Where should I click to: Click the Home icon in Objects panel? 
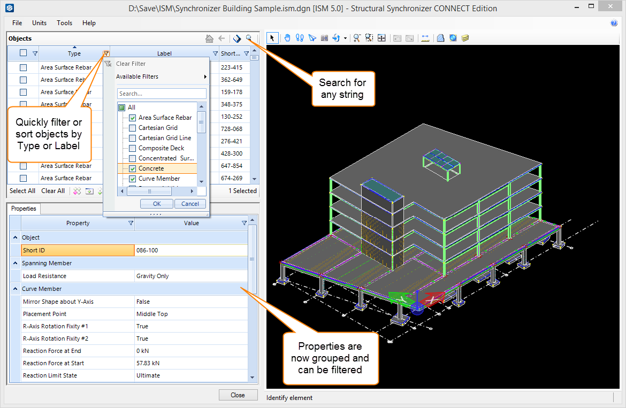[210, 39]
